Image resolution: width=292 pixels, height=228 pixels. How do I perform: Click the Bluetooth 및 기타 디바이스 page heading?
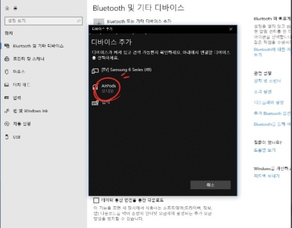(139, 8)
